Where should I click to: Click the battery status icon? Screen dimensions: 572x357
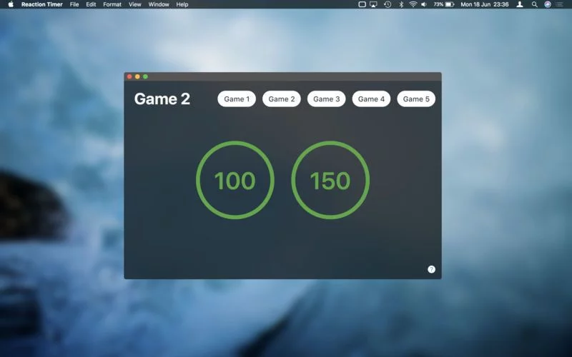[450, 4]
